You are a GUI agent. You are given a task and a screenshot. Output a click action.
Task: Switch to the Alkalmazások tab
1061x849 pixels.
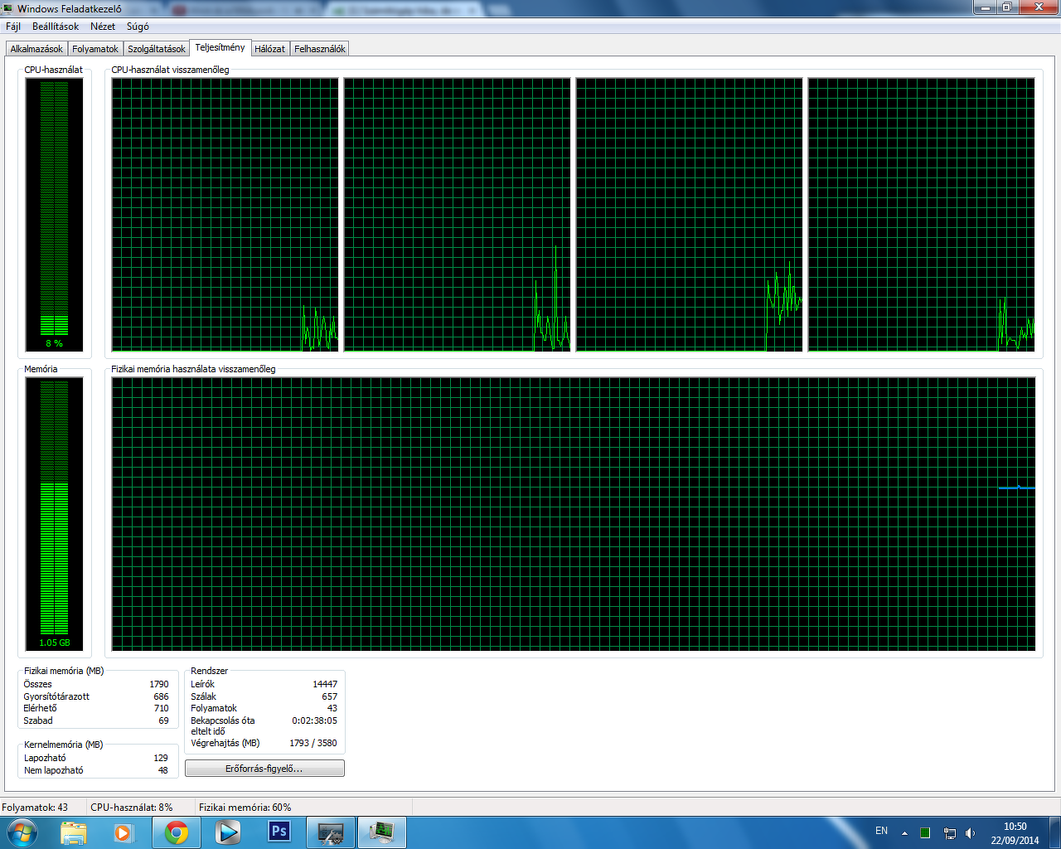(x=36, y=49)
